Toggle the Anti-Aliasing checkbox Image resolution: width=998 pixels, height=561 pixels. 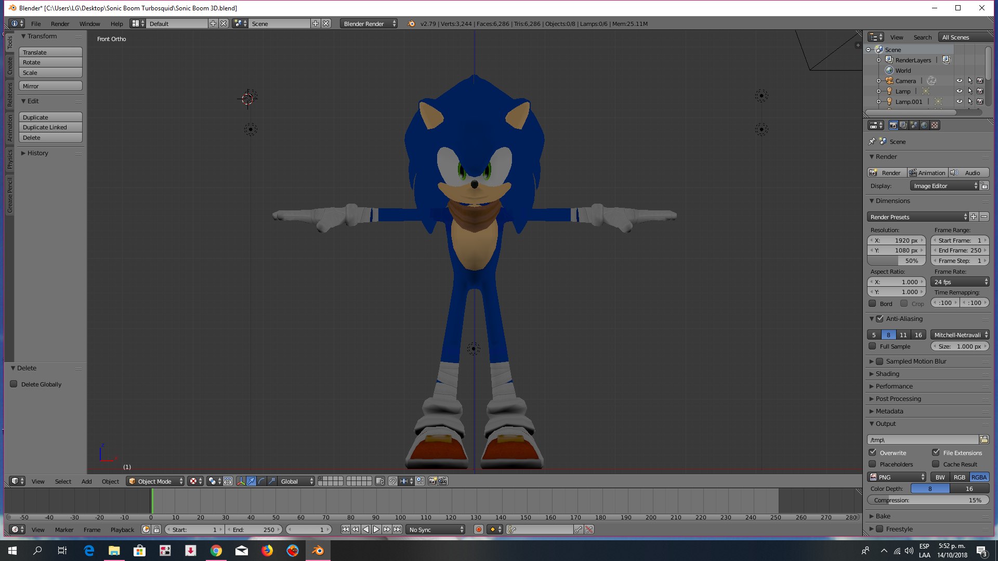tap(879, 318)
